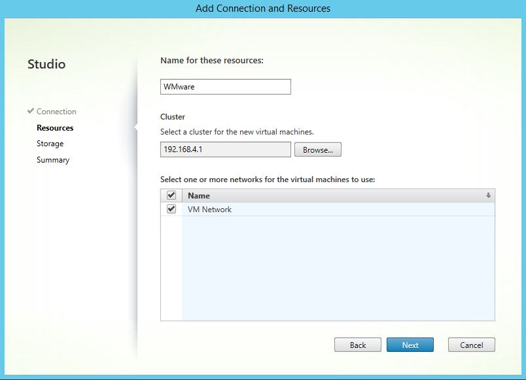The width and height of the screenshot is (526, 380).
Task: Click the sort arrow in Name column header
Action: point(487,195)
